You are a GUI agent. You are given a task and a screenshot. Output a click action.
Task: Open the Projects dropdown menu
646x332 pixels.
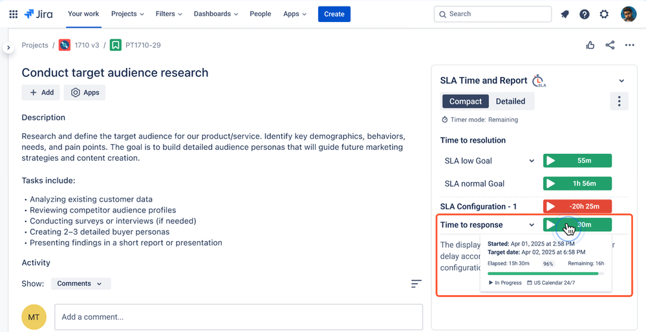tap(128, 14)
